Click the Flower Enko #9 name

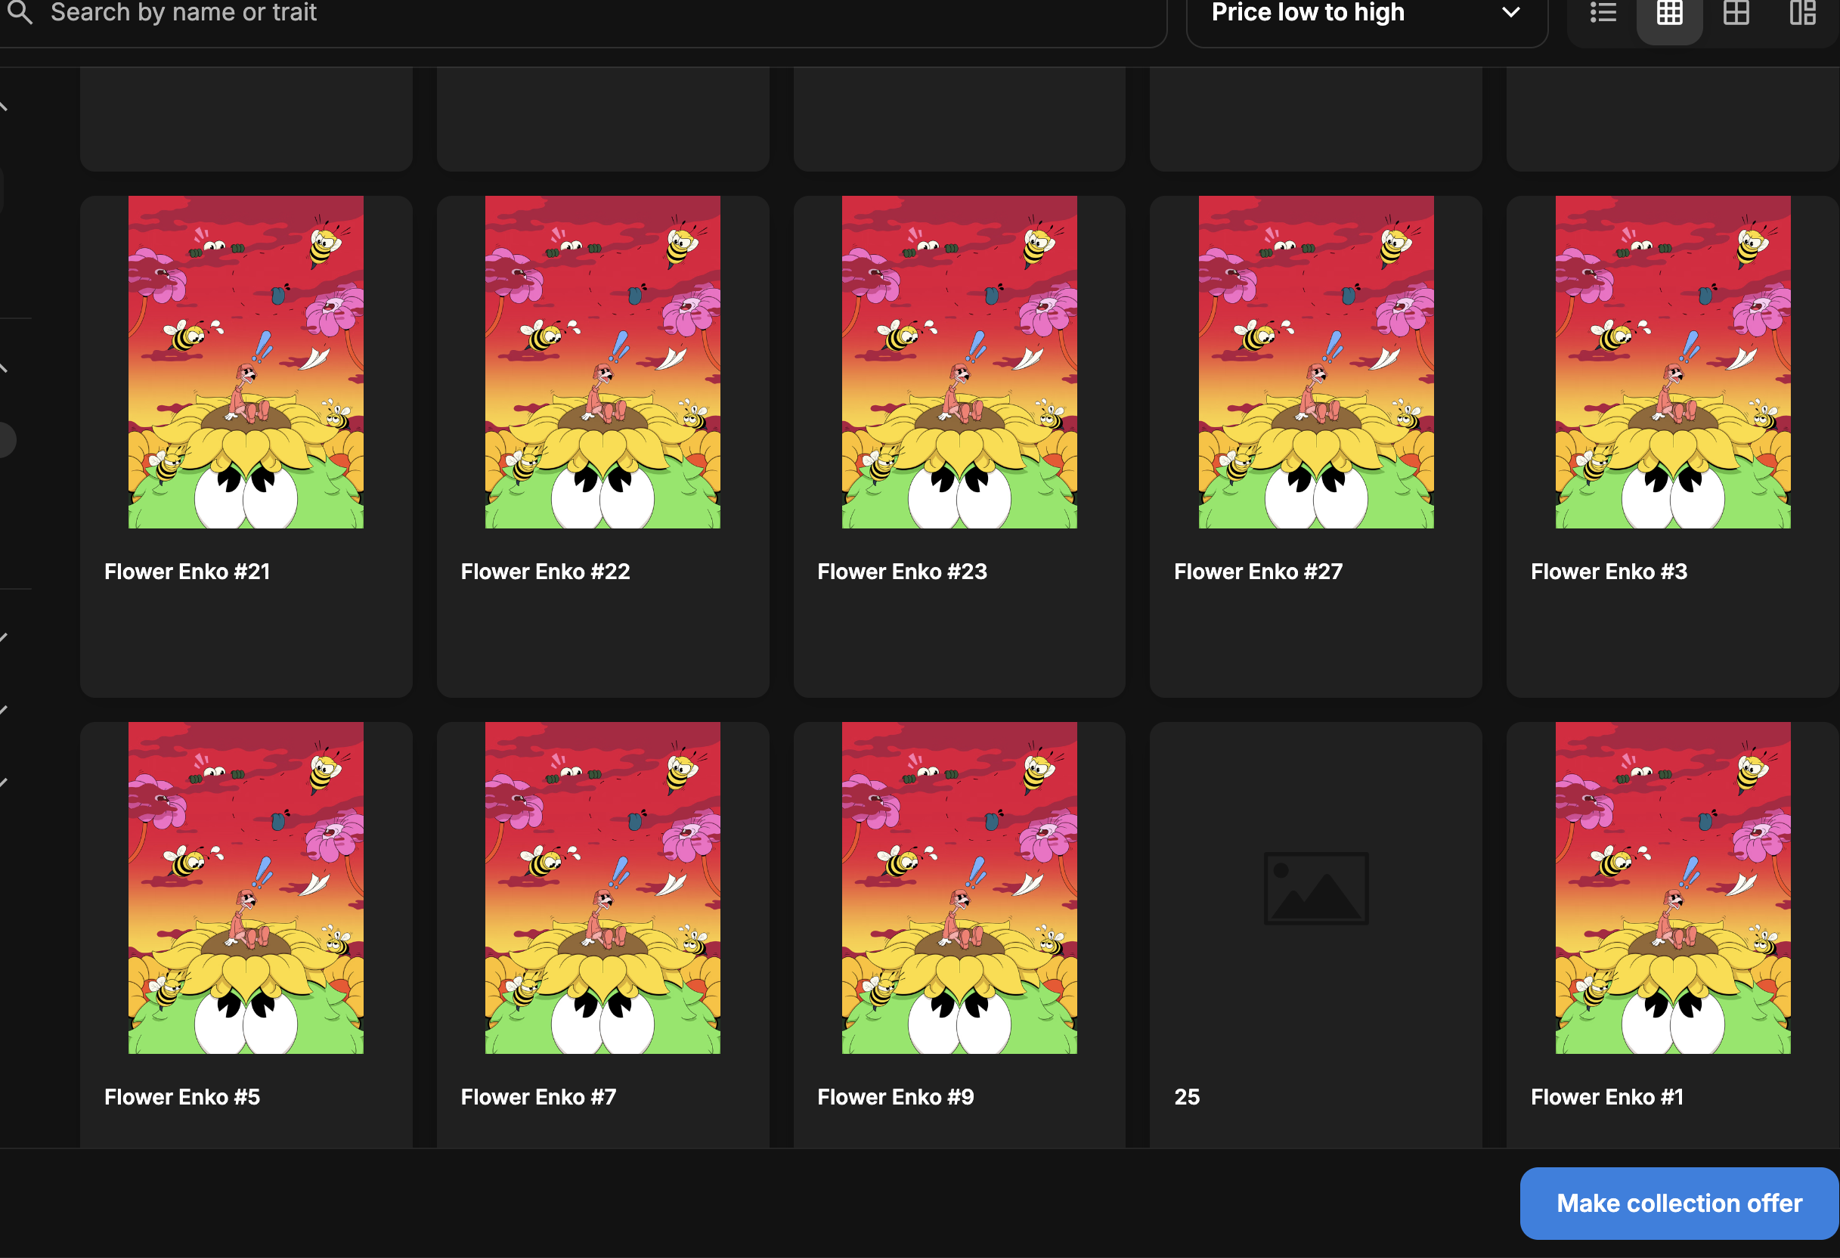coord(896,1096)
